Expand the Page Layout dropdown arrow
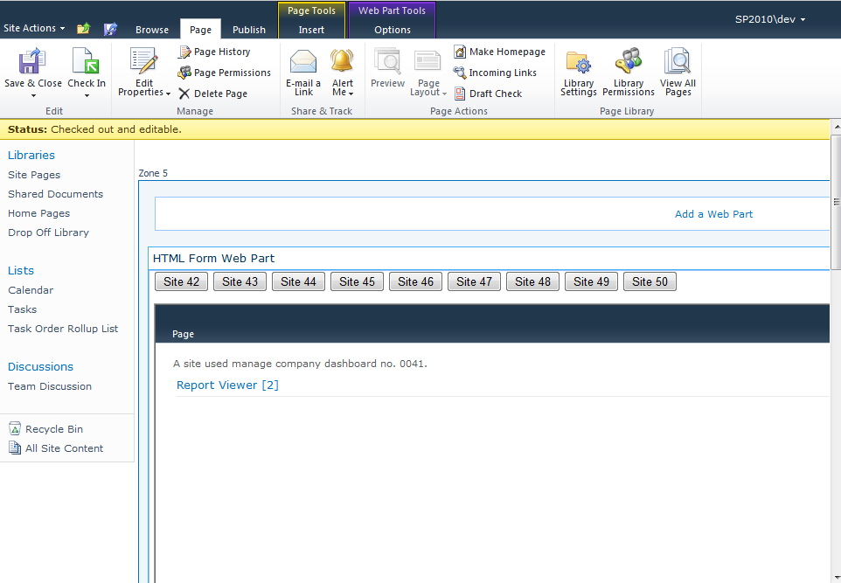This screenshot has height=583, width=841. coord(444,94)
